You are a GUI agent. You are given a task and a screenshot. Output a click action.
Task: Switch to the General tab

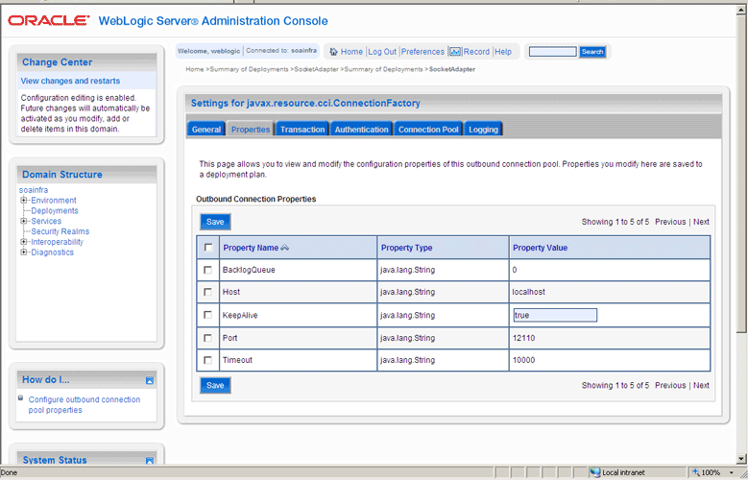click(x=206, y=130)
